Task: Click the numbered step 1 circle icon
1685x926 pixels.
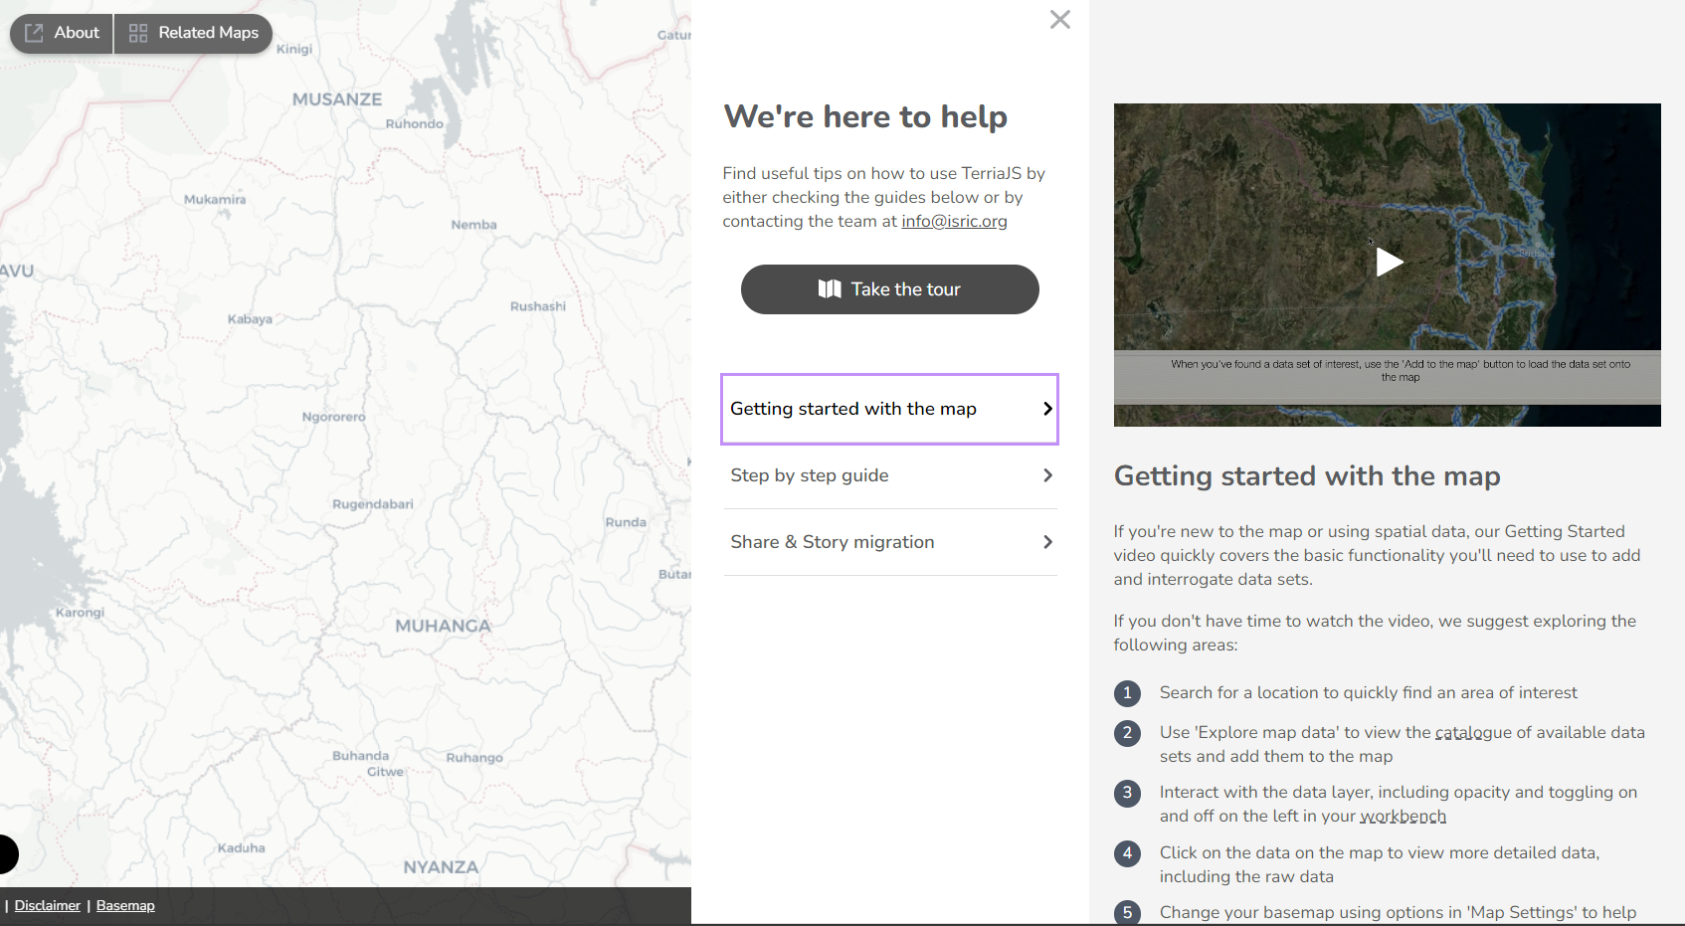Action: click(x=1127, y=693)
